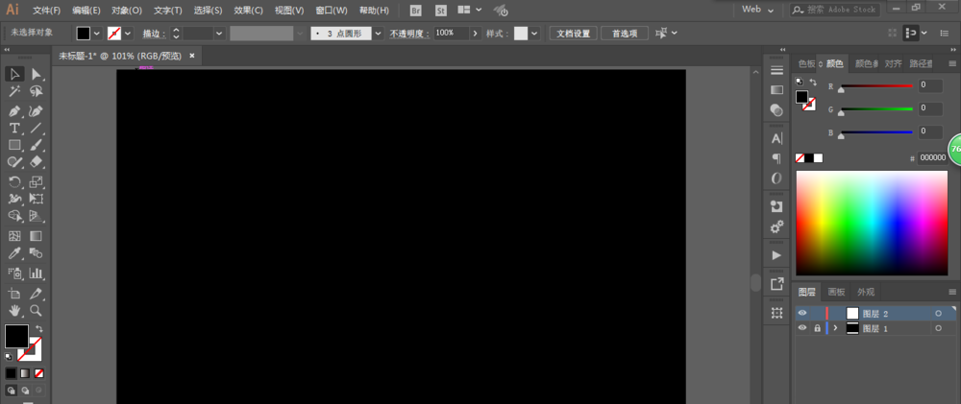Select the Free Transform tool
Image resolution: width=961 pixels, height=404 pixels.
click(37, 199)
